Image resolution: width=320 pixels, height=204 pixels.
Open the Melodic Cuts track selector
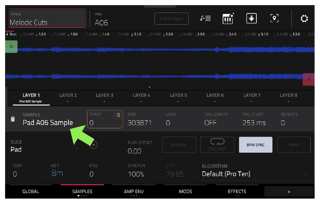click(47, 18)
